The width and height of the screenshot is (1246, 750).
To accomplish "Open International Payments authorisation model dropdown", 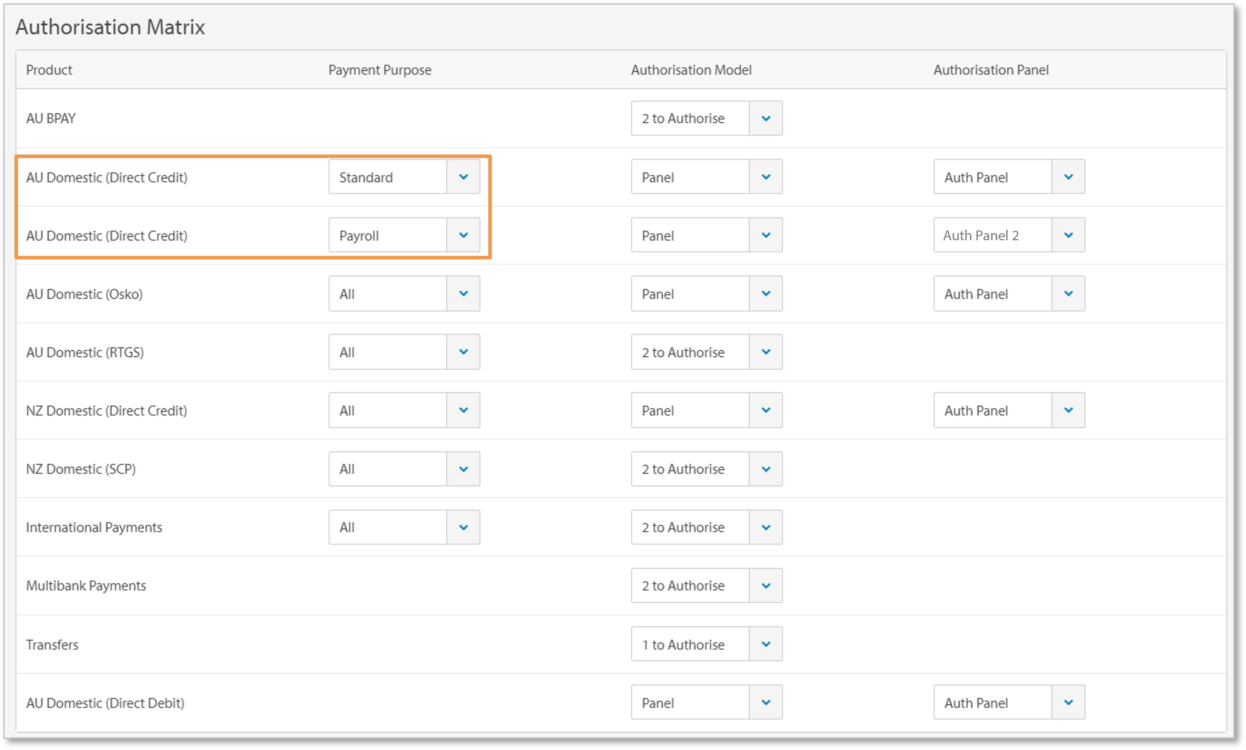I will (766, 527).
